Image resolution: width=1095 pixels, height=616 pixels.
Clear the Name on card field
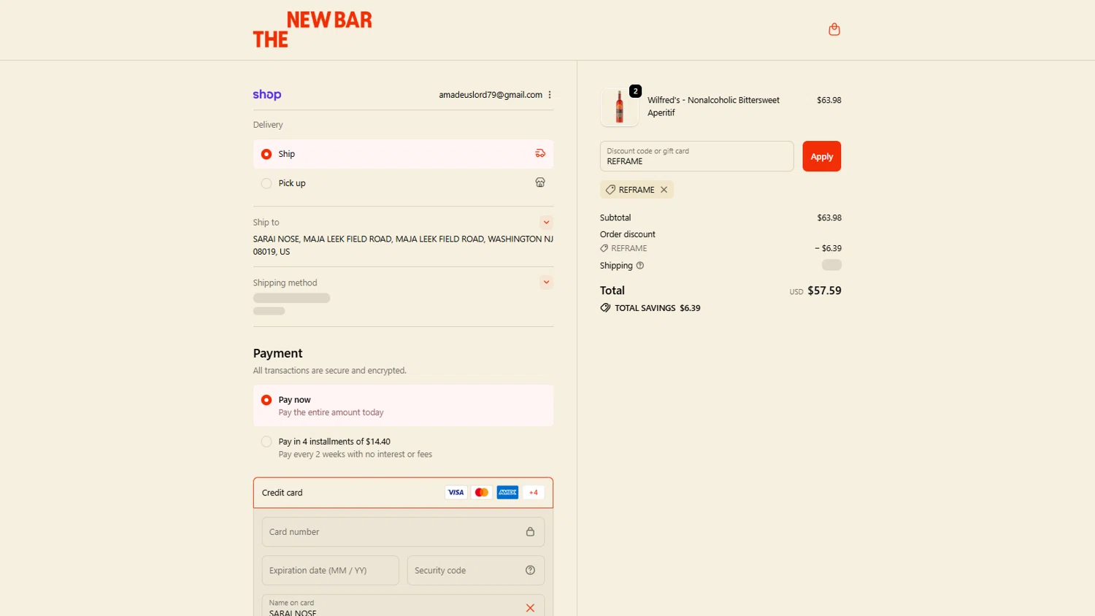530,608
